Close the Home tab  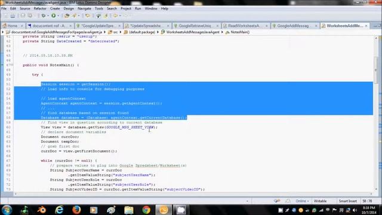pos(21,26)
